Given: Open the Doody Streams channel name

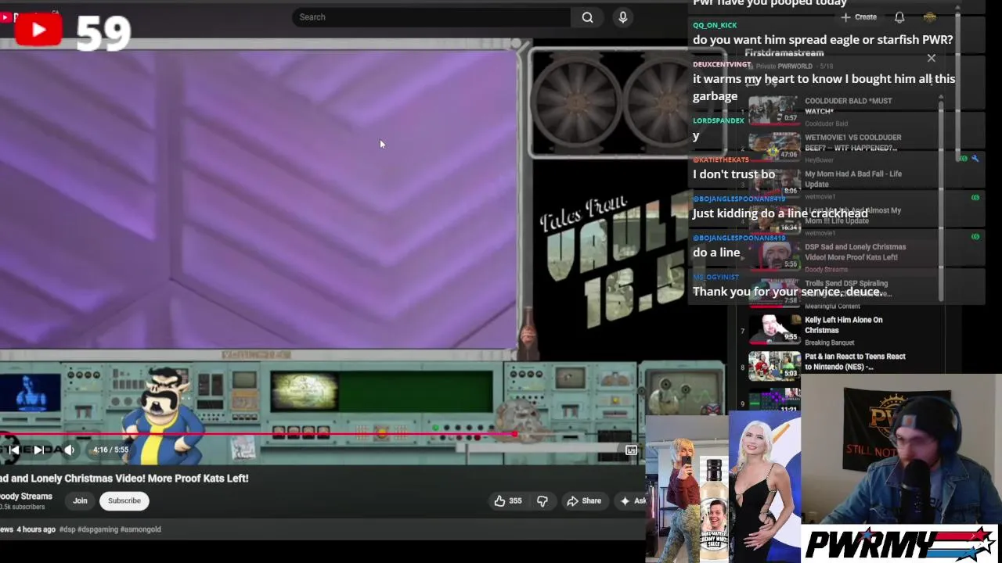Looking at the screenshot, I should (26, 497).
